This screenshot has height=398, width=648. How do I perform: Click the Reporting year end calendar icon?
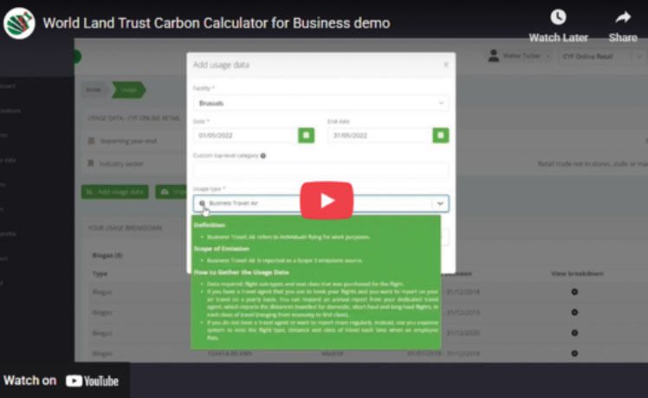point(91,141)
